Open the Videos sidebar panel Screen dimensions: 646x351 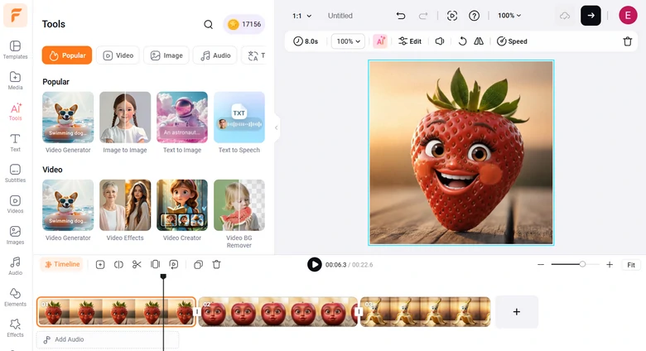tap(15, 204)
